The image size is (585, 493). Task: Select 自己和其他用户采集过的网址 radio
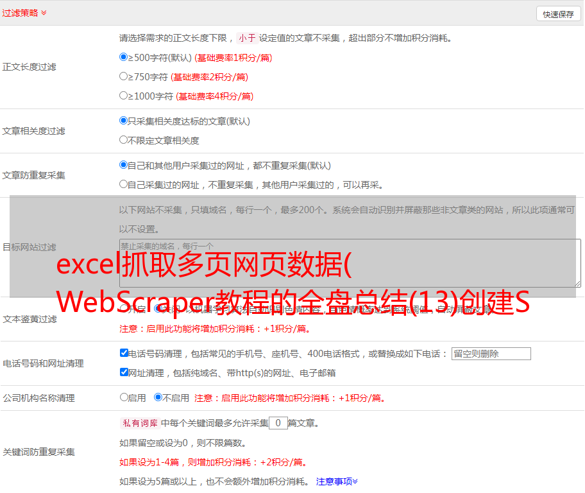pos(123,165)
